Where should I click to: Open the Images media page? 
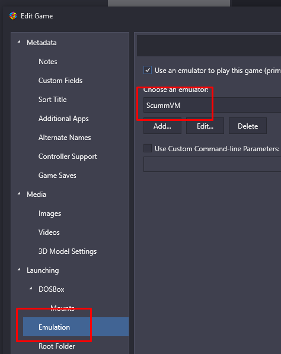[50, 213]
